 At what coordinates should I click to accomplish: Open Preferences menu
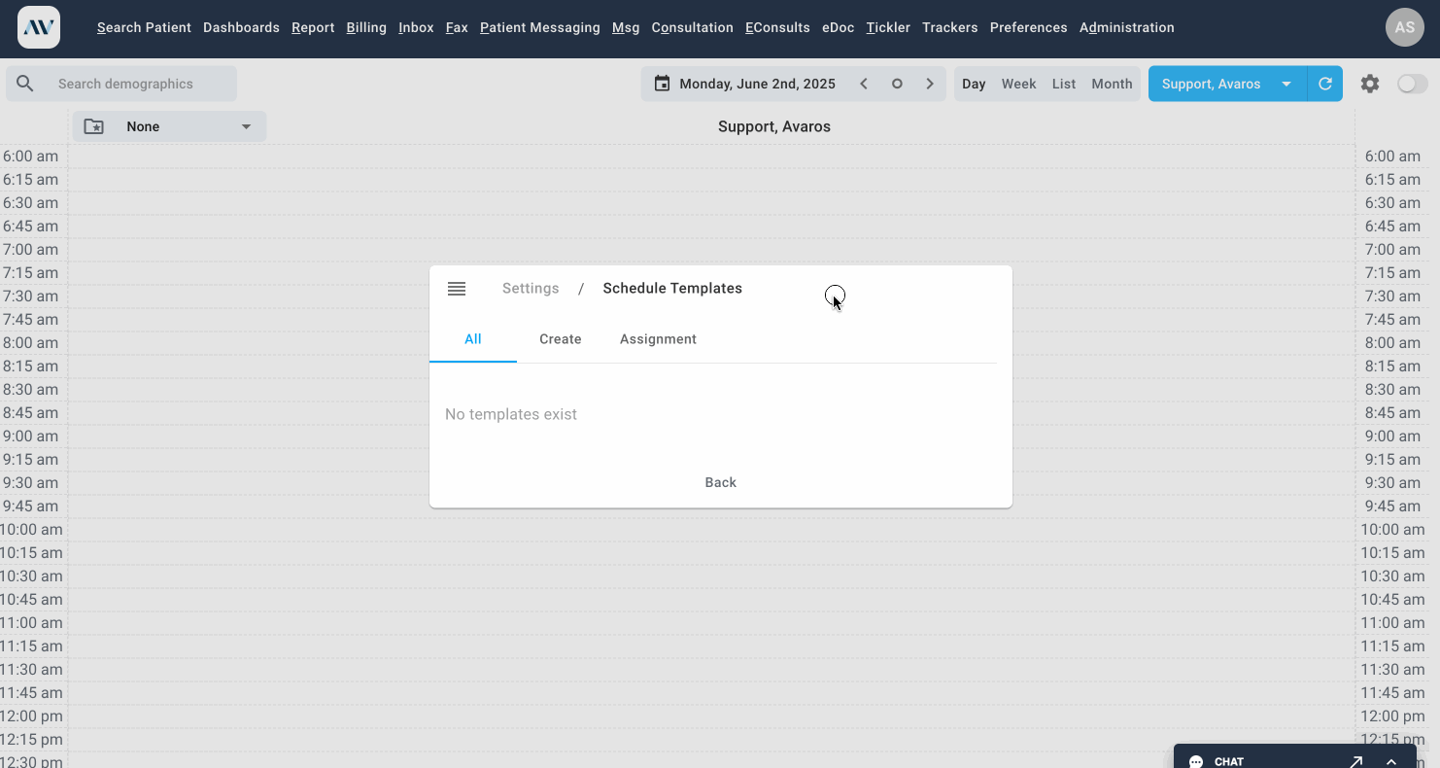(x=1029, y=27)
